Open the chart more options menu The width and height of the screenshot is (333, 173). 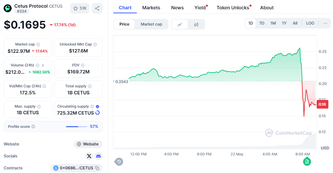325,23
